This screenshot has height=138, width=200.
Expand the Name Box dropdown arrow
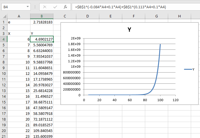(28, 7)
